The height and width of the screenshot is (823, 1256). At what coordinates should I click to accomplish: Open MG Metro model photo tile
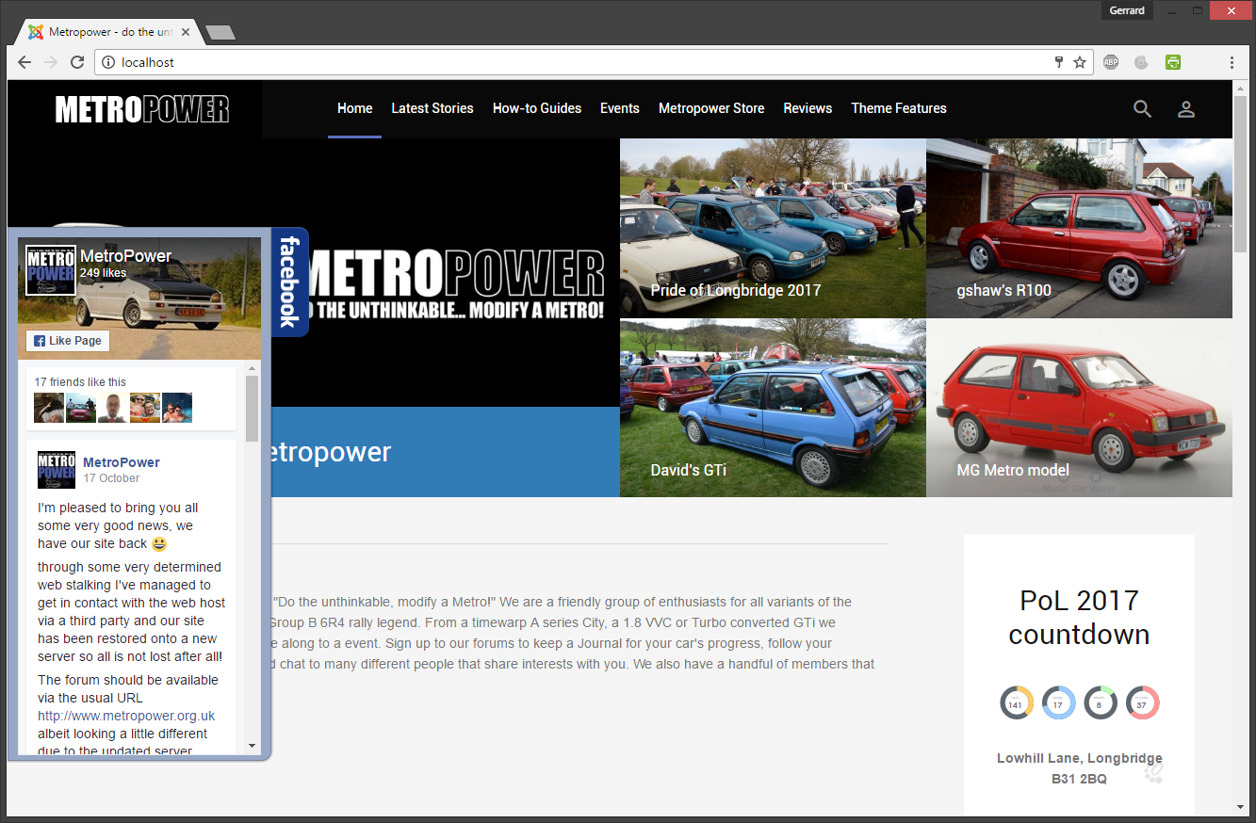point(1079,408)
